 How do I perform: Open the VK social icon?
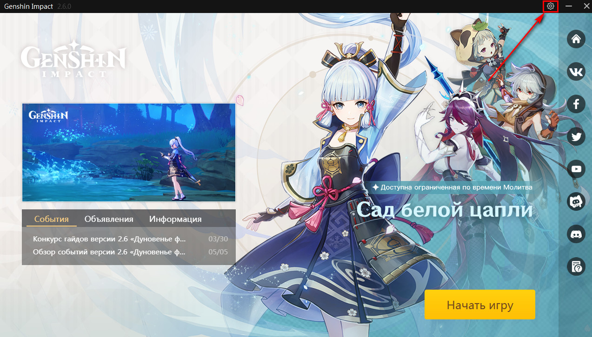(x=576, y=71)
